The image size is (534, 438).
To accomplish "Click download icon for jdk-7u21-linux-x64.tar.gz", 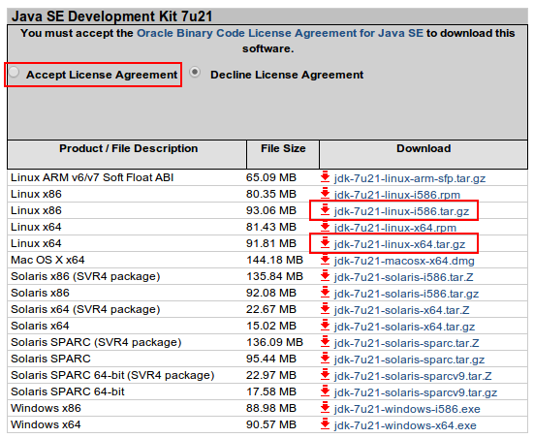I will 326,243.
